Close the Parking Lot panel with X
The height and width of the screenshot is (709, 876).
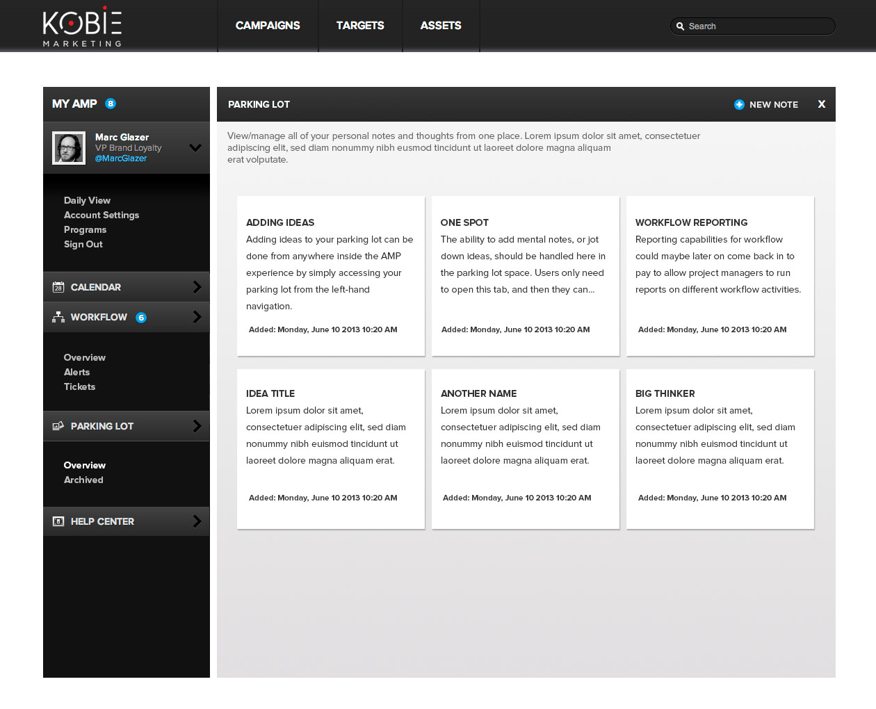822,104
